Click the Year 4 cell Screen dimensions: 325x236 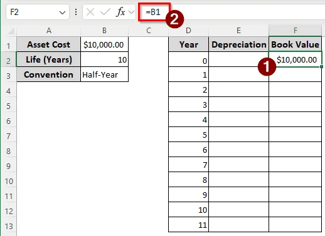tap(188, 120)
